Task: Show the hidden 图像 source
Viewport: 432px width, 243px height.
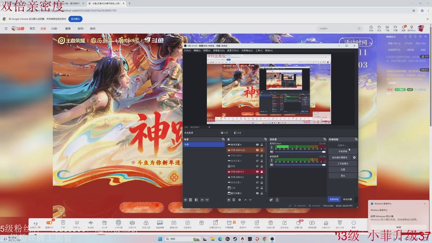Action: pyautogui.click(x=258, y=166)
